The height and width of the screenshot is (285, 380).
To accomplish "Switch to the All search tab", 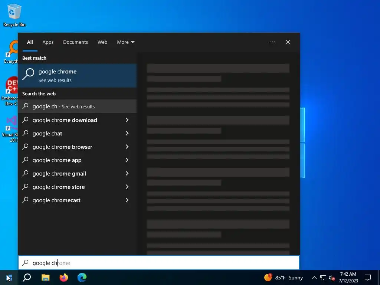I will [x=30, y=42].
